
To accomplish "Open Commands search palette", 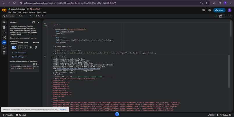I will [x=8, y=16].
